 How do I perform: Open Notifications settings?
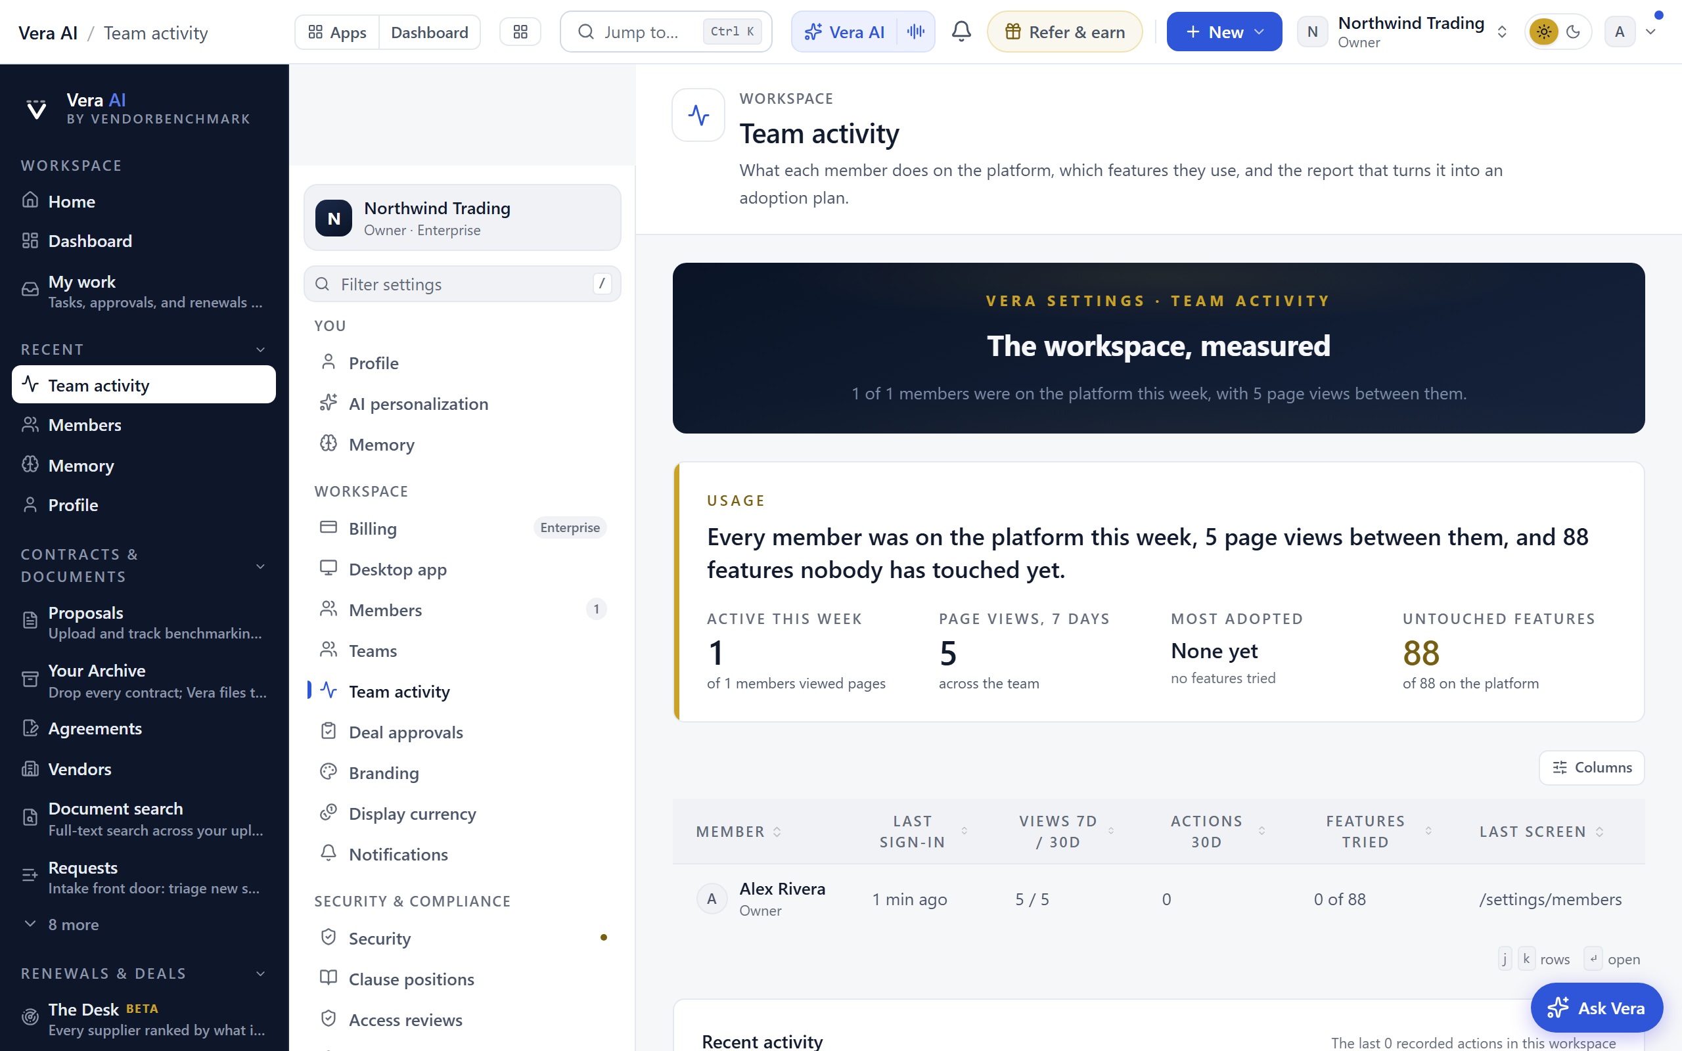tap(462, 855)
